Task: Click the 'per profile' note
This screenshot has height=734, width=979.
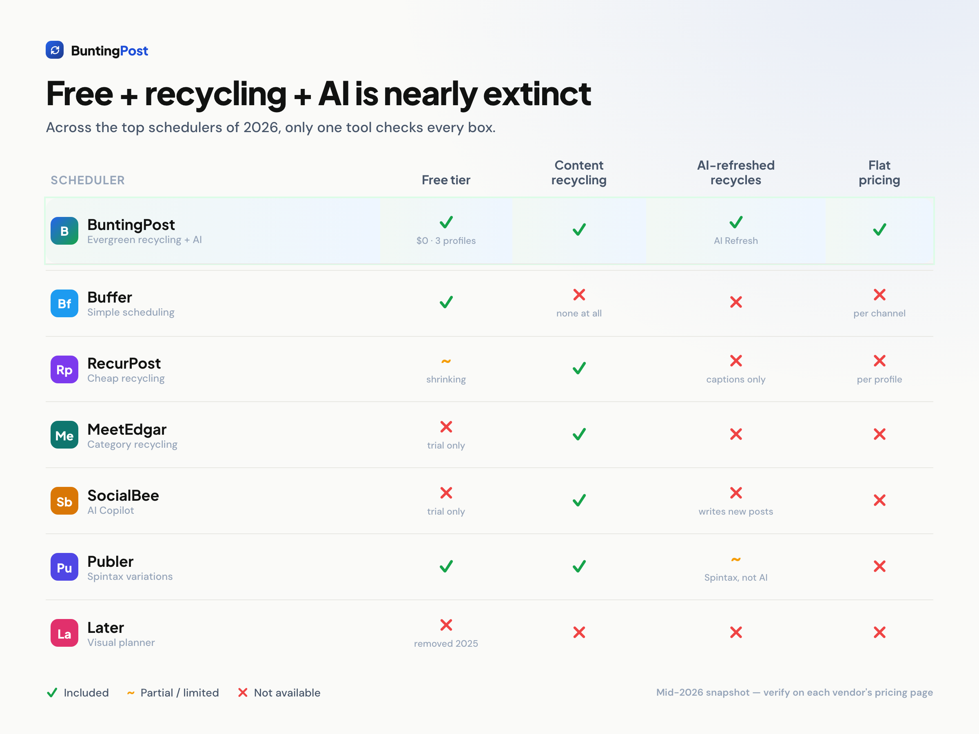Action: (x=879, y=379)
